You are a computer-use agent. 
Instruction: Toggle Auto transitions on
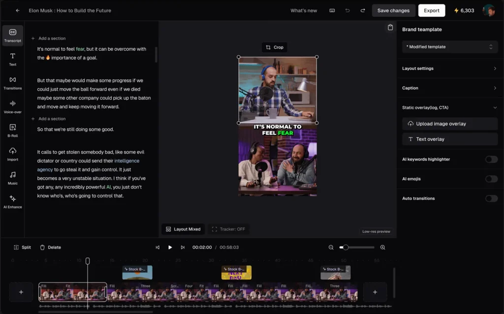point(491,198)
